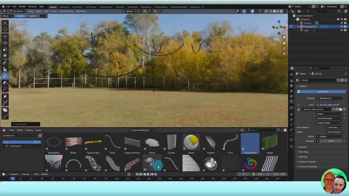Open the Keying menu in timeline

(27, 174)
